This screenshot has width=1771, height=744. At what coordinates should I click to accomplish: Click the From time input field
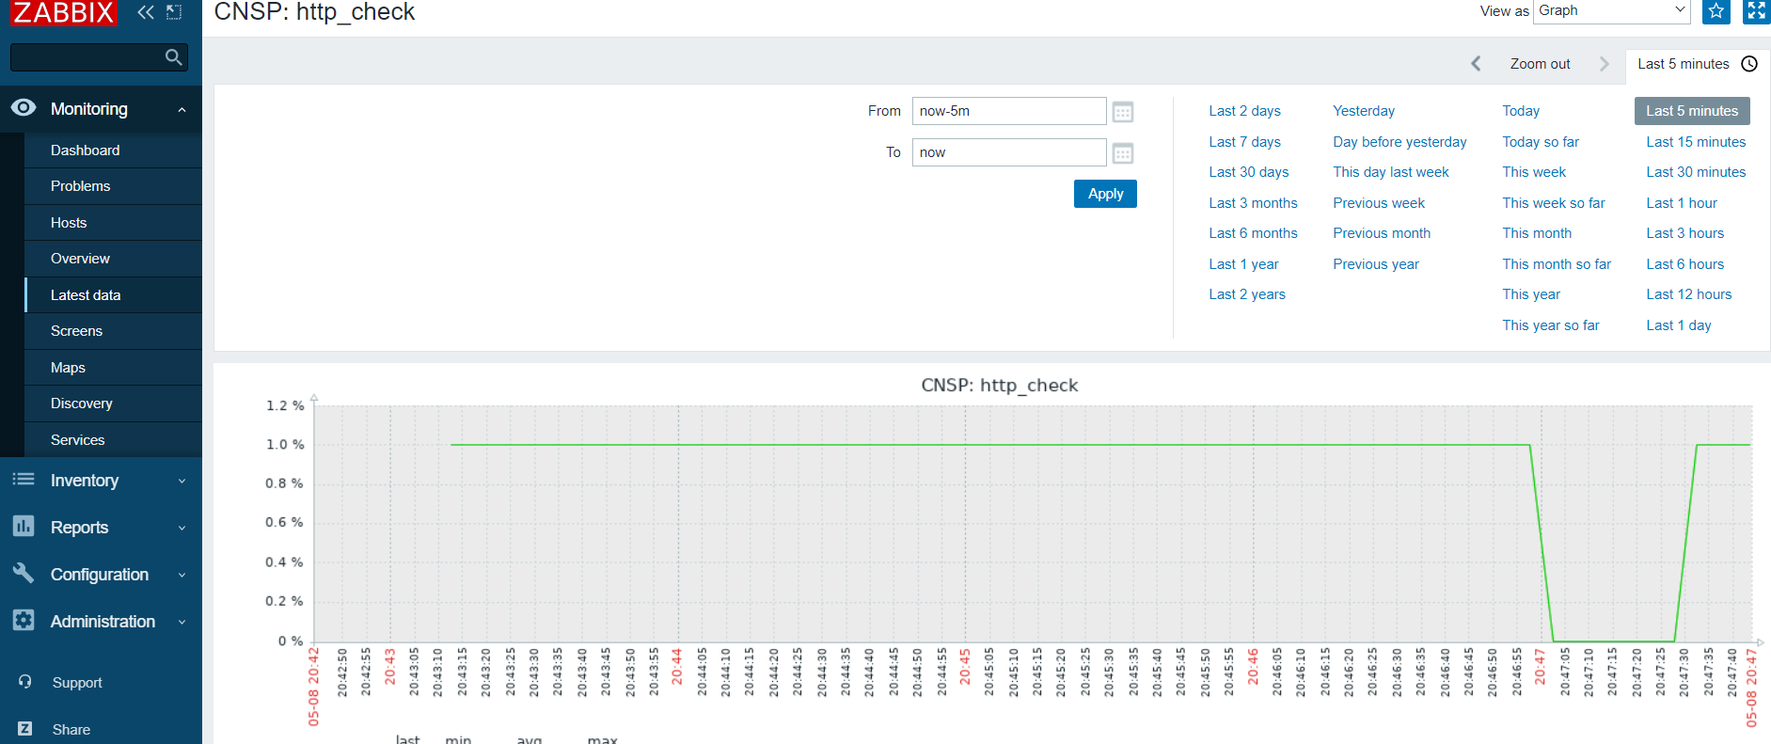pyautogui.click(x=1009, y=111)
